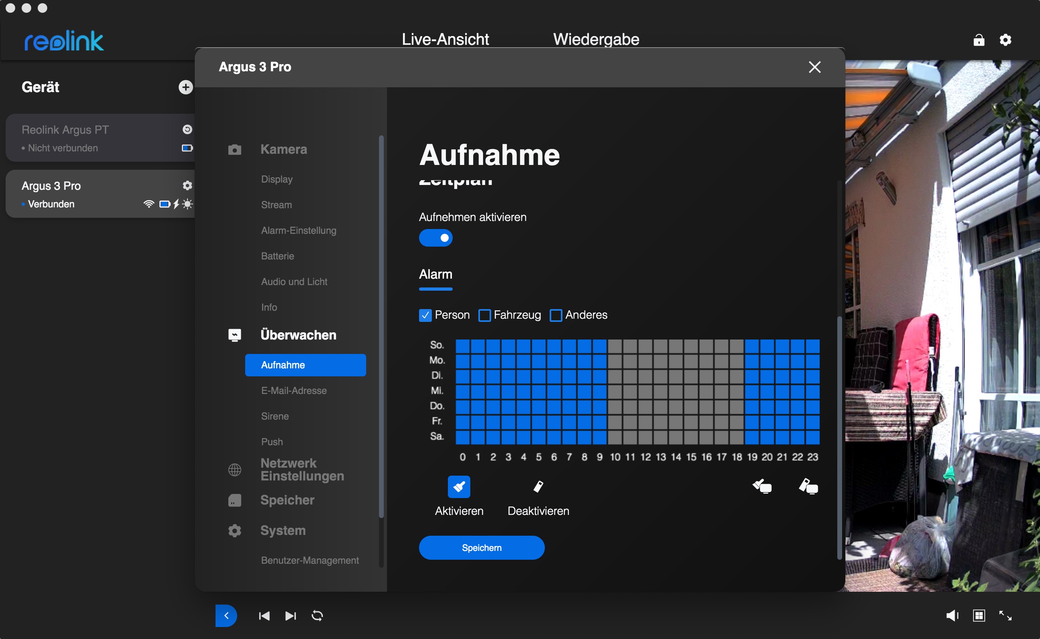
Task: Click the refresh loop icon
Action: [317, 616]
